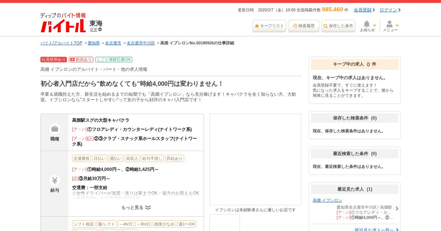
Task: Click the 高収入 tag
Action: point(132,158)
